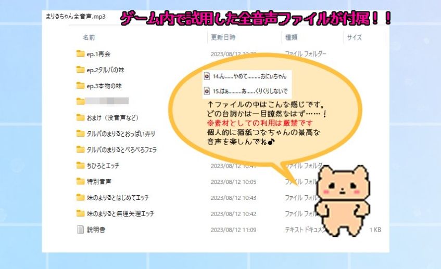Select the ep.2タルパの妹 folder name

tap(106, 70)
